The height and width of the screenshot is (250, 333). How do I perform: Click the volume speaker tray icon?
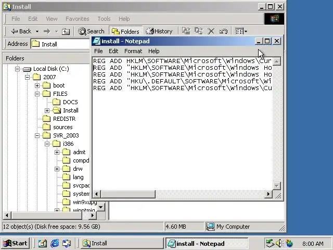(x=279, y=243)
